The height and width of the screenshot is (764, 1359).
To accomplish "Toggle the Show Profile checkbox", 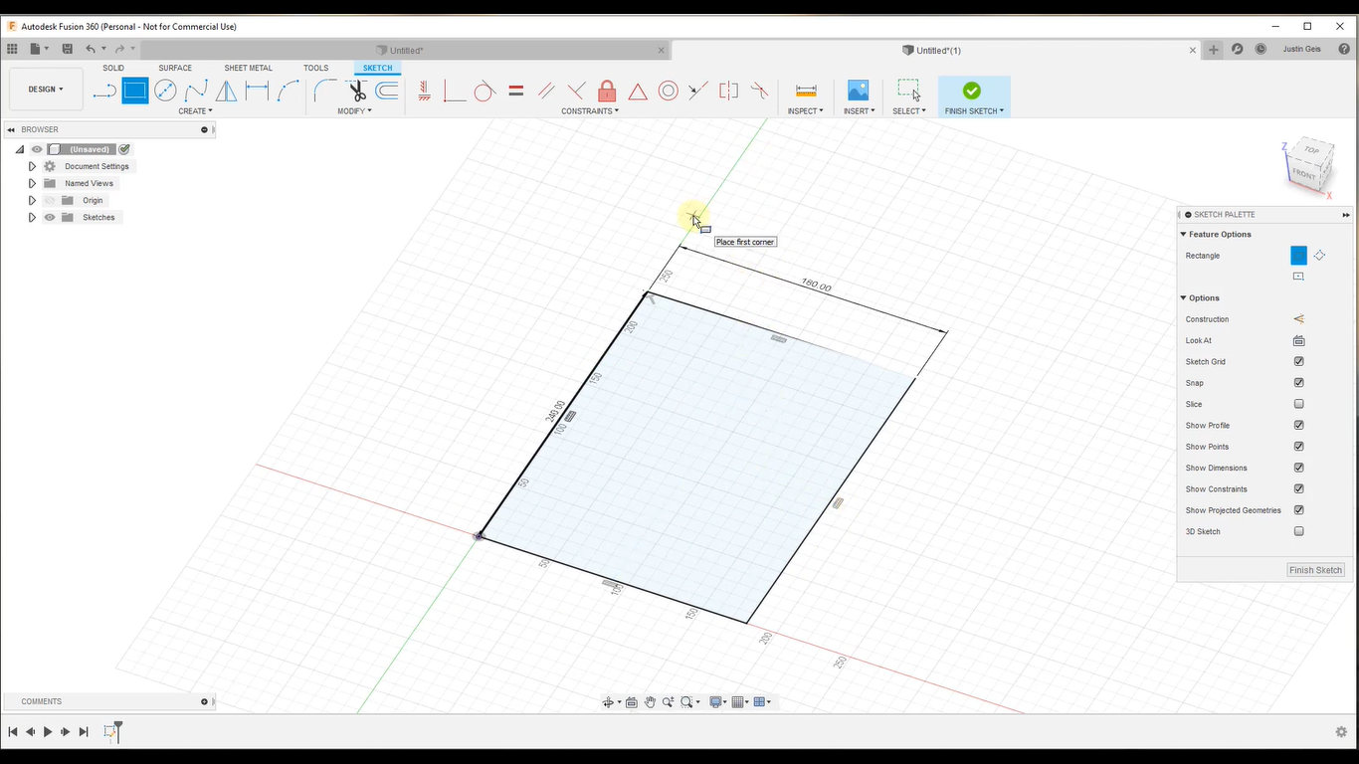I will [x=1298, y=426].
